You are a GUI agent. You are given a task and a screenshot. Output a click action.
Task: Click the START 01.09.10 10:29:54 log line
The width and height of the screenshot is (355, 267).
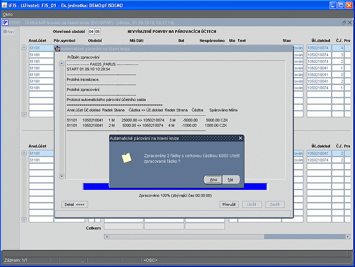pos(88,69)
